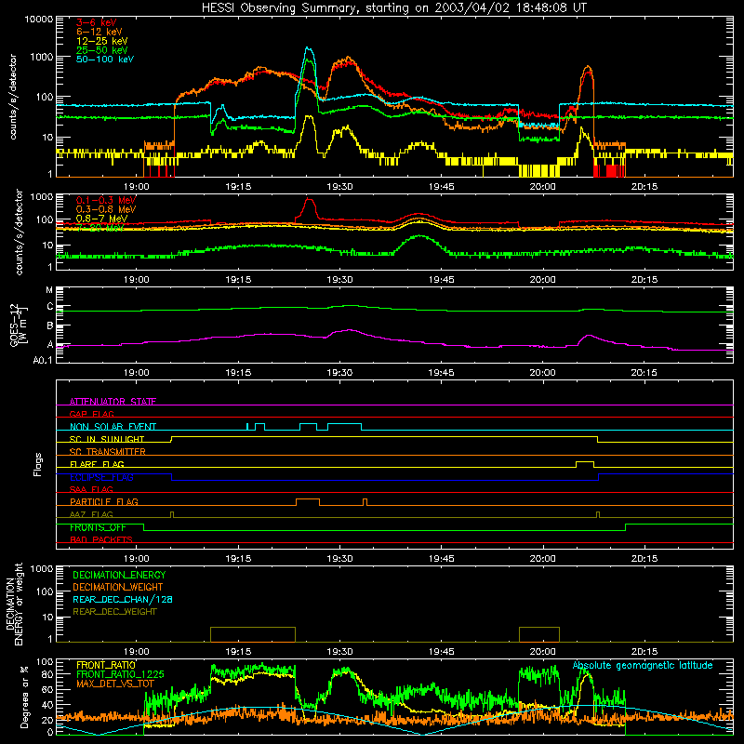The width and height of the screenshot is (744, 744).
Task: Select the SC_IN_SUNLIGHT flag label
Action: [x=107, y=439]
